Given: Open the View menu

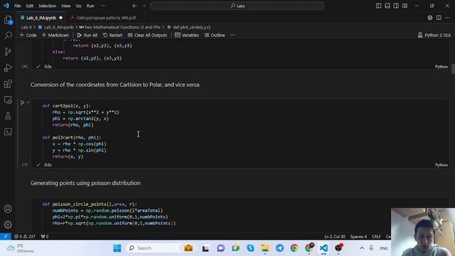Looking at the screenshot, I should (66, 6).
